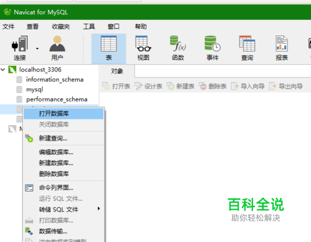Choose 新建查询... in context menu
The width and height of the screenshot is (311, 242).
[x=63, y=138]
